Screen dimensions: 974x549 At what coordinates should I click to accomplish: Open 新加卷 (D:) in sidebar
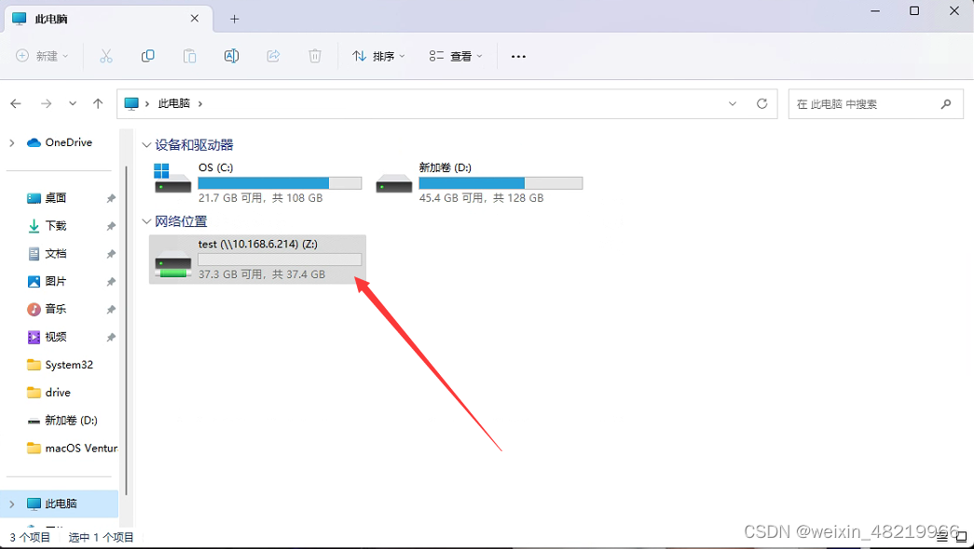pyautogui.click(x=62, y=421)
